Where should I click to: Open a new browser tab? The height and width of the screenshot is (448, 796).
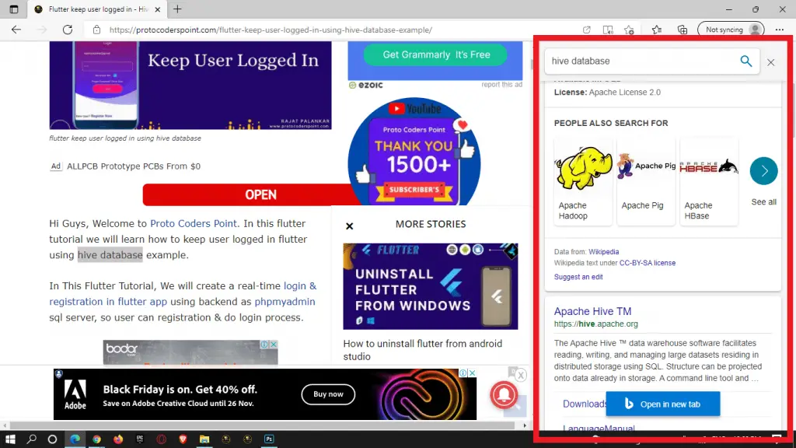coord(177,9)
